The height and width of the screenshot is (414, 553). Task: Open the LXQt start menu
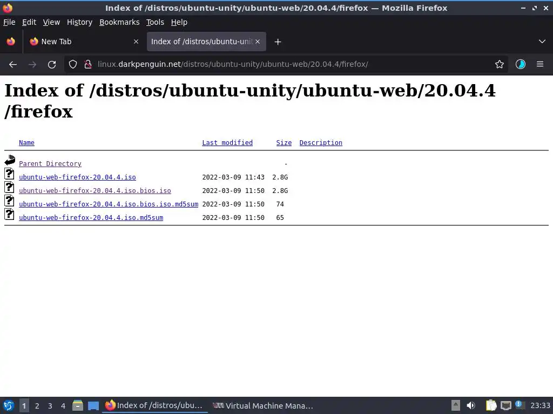tap(9, 405)
